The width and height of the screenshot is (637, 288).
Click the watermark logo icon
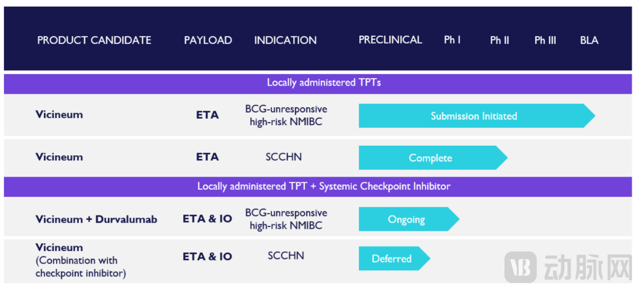pos(521,267)
